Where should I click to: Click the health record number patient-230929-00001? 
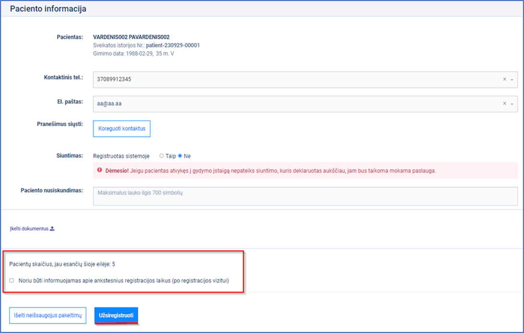coord(173,46)
